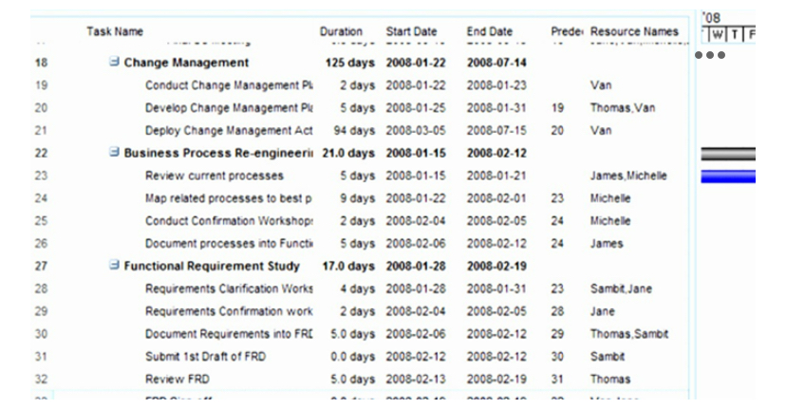Click the Functional Requirement Study task name
This screenshot has height=409, width=786.
click(x=212, y=266)
